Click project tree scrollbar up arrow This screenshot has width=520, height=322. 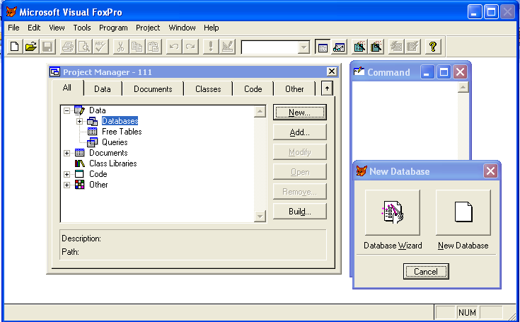pyautogui.click(x=260, y=111)
